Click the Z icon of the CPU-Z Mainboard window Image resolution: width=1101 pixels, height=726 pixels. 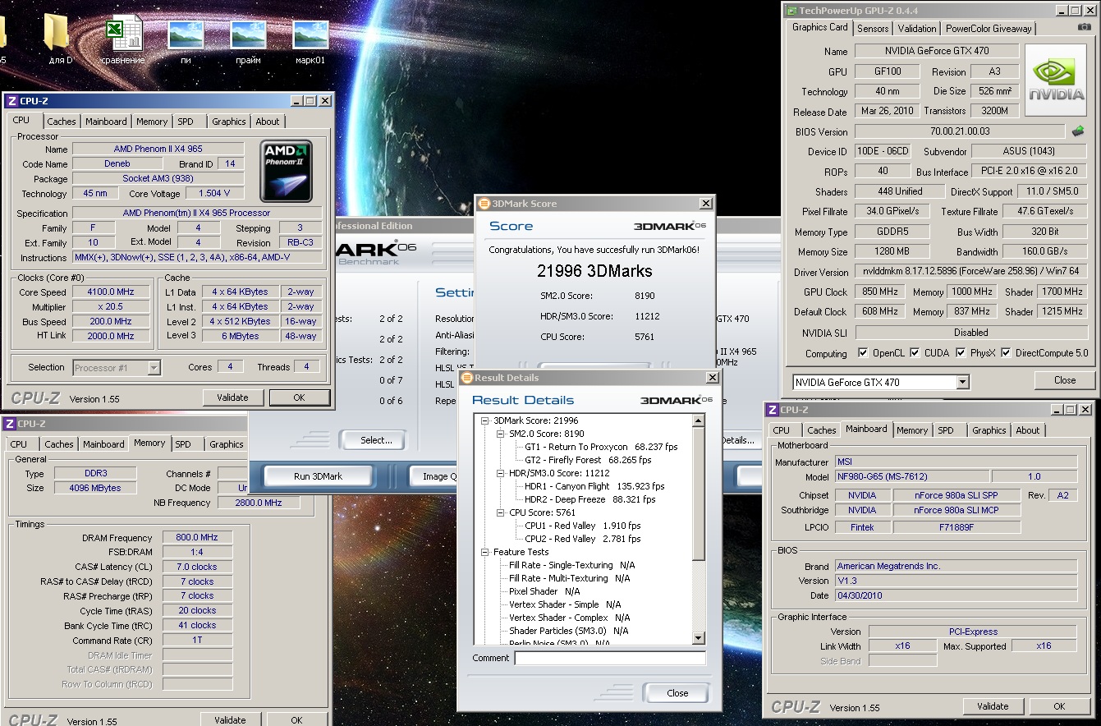click(x=773, y=409)
